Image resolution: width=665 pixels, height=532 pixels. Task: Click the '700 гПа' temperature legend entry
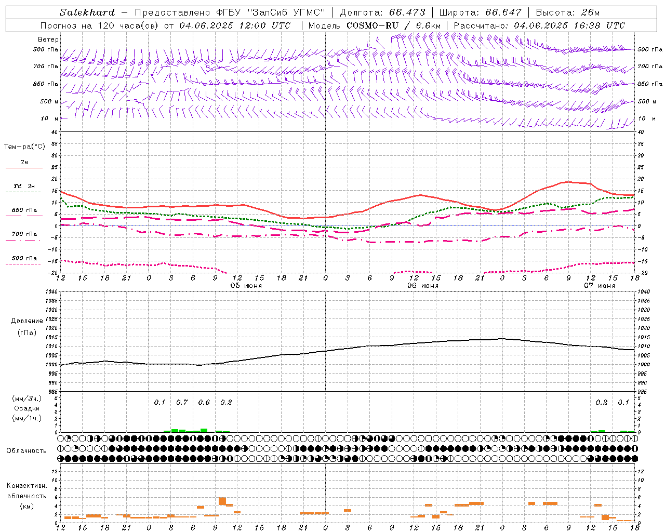[24, 234]
